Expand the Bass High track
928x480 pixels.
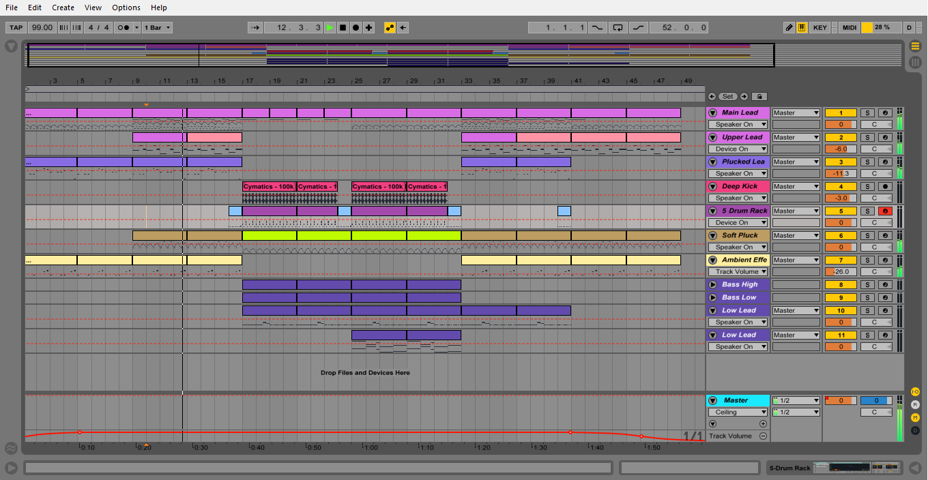coord(713,284)
